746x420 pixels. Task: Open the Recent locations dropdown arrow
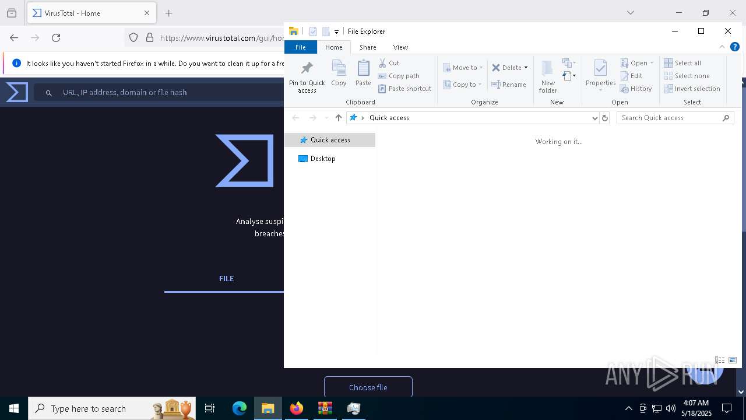point(326,118)
